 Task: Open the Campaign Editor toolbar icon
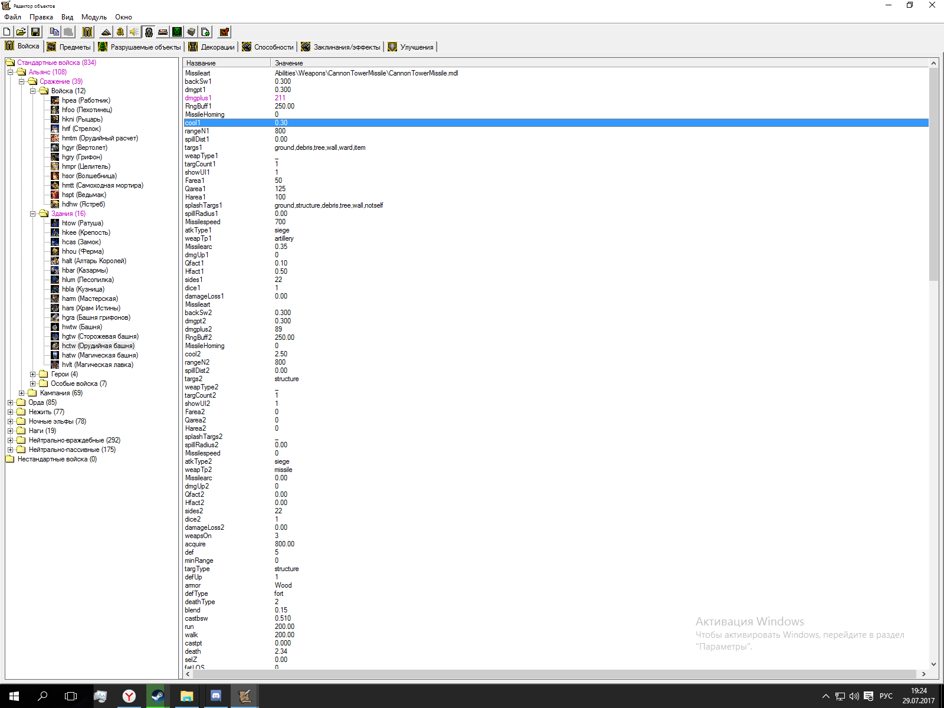[163, 32]
